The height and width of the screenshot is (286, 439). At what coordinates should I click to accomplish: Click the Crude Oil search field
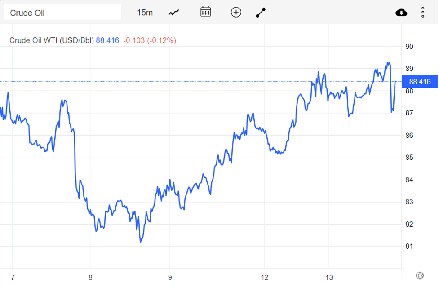click(62, 13)
